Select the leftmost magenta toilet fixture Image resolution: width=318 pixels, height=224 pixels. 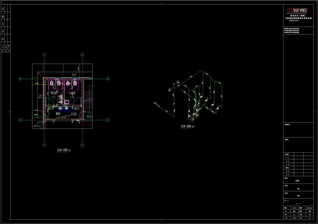(x=52, y=83)
